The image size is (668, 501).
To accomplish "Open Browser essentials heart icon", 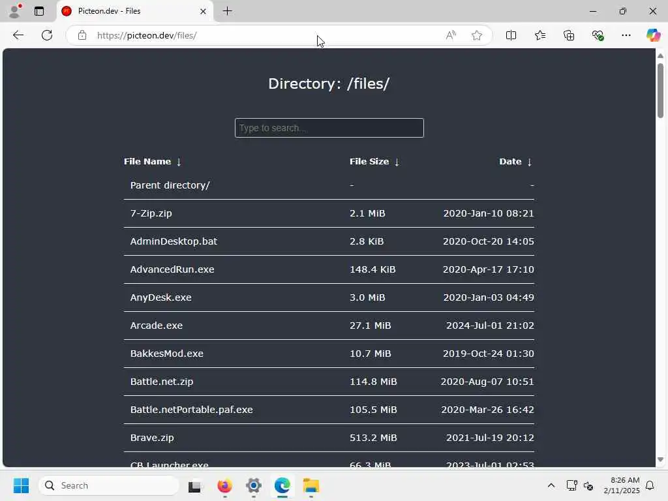I will click(x=598, y=35).
